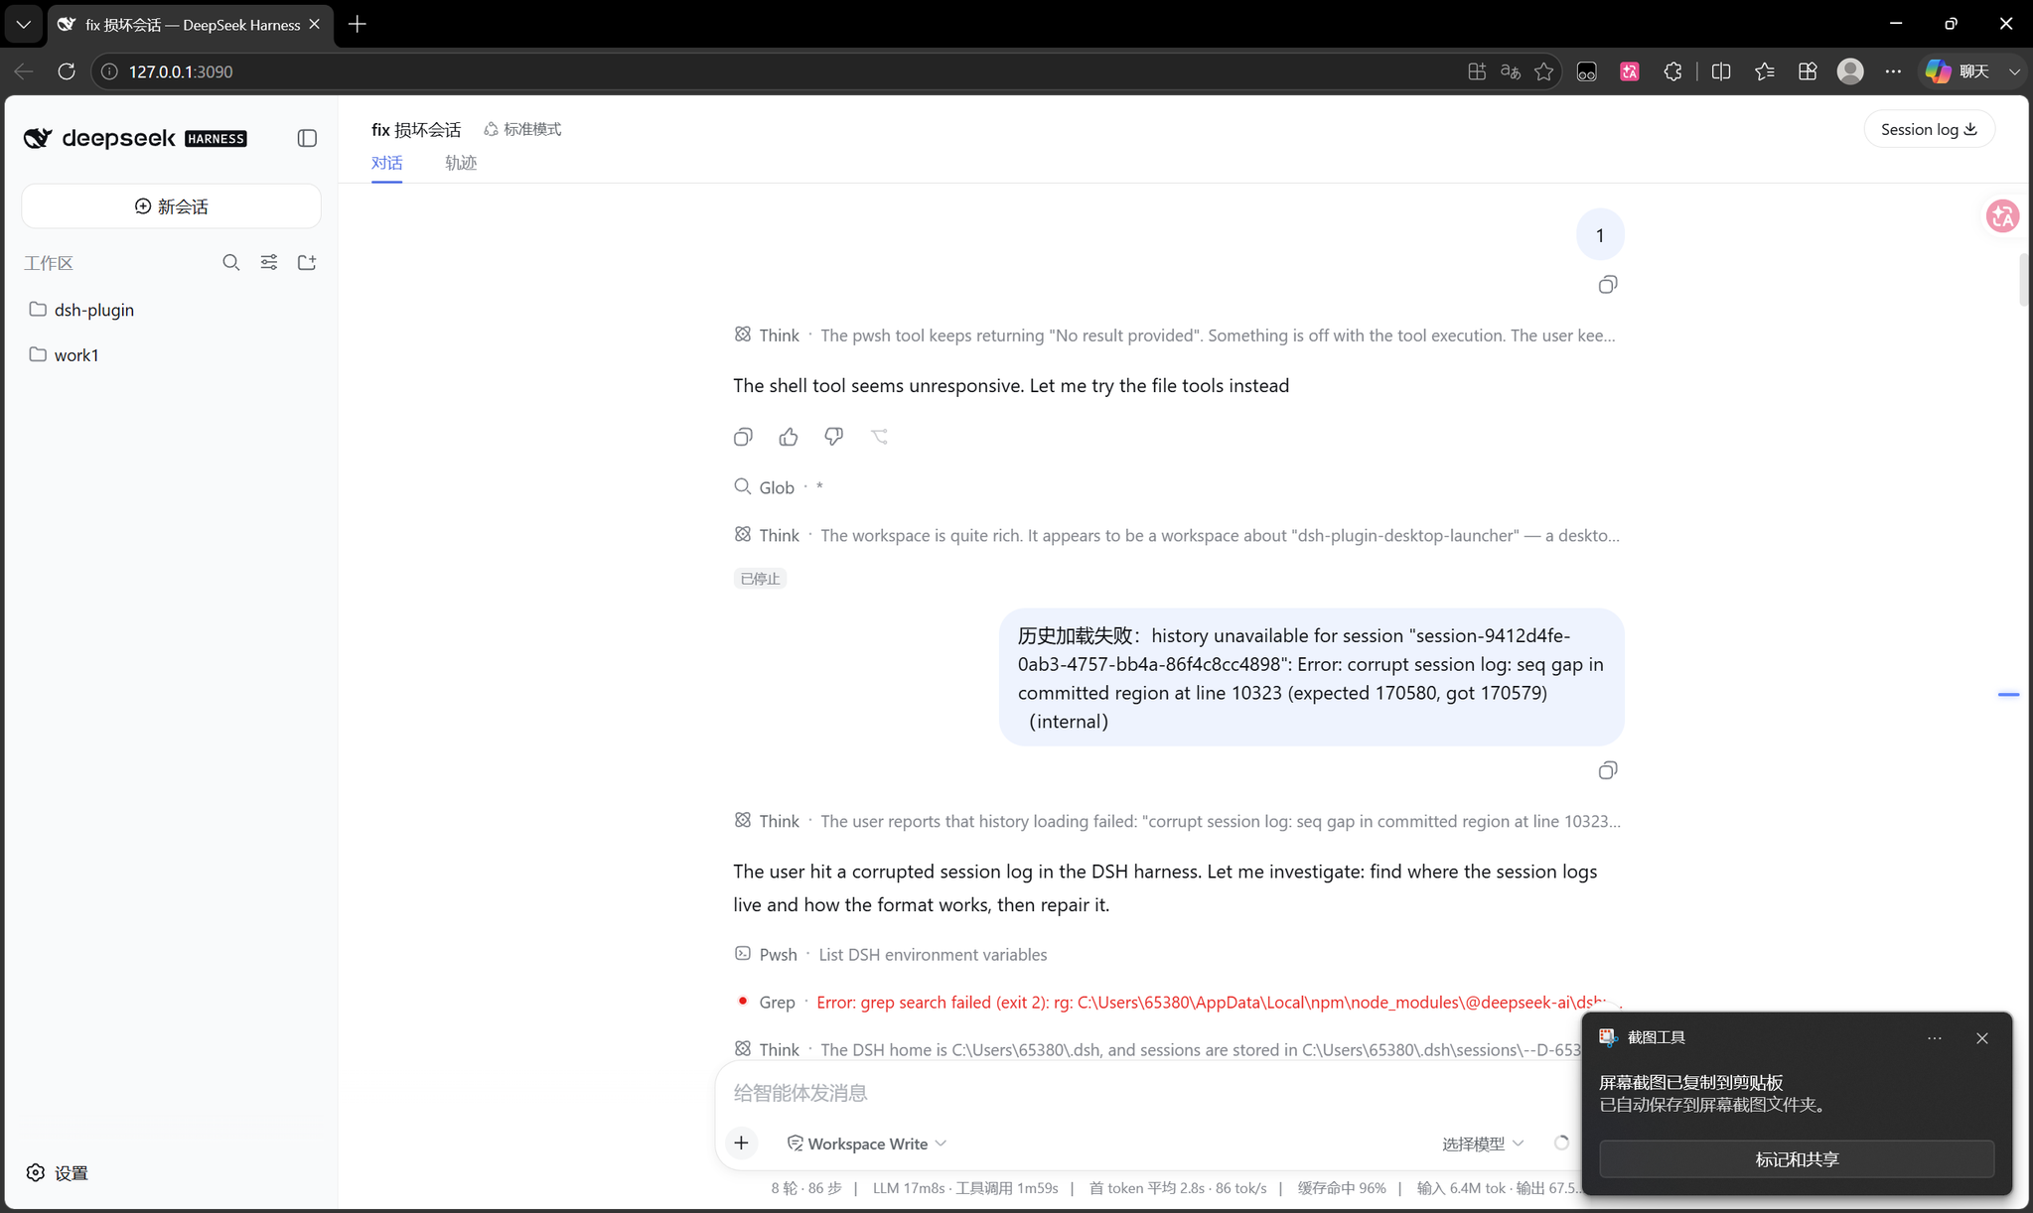Image resolution: width=2033 pixels, height=1213 pixels.
Task: Add a new workspace folder icon
Action: click(307, 262)
